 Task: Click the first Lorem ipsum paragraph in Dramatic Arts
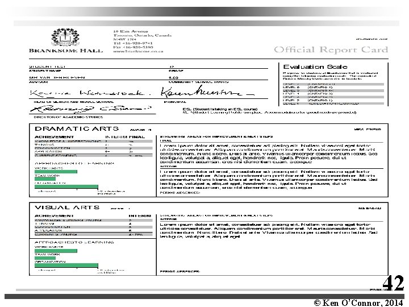[269, 153]
